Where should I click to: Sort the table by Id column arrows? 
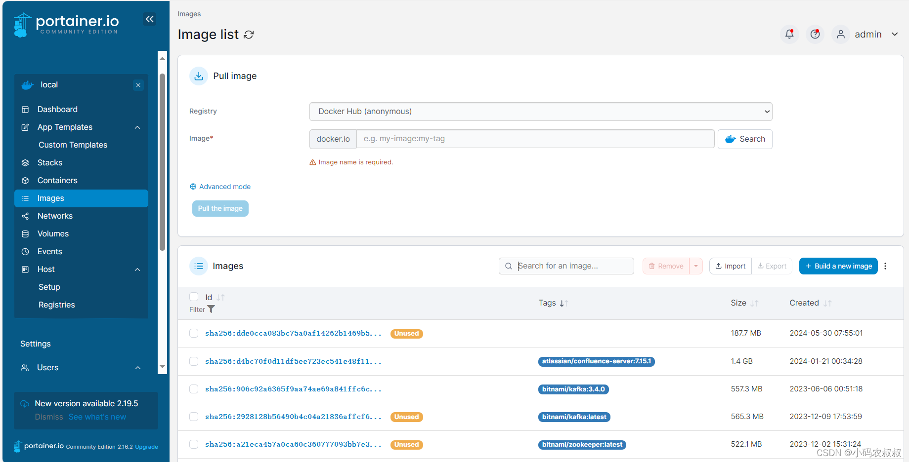tap(220, 298)
